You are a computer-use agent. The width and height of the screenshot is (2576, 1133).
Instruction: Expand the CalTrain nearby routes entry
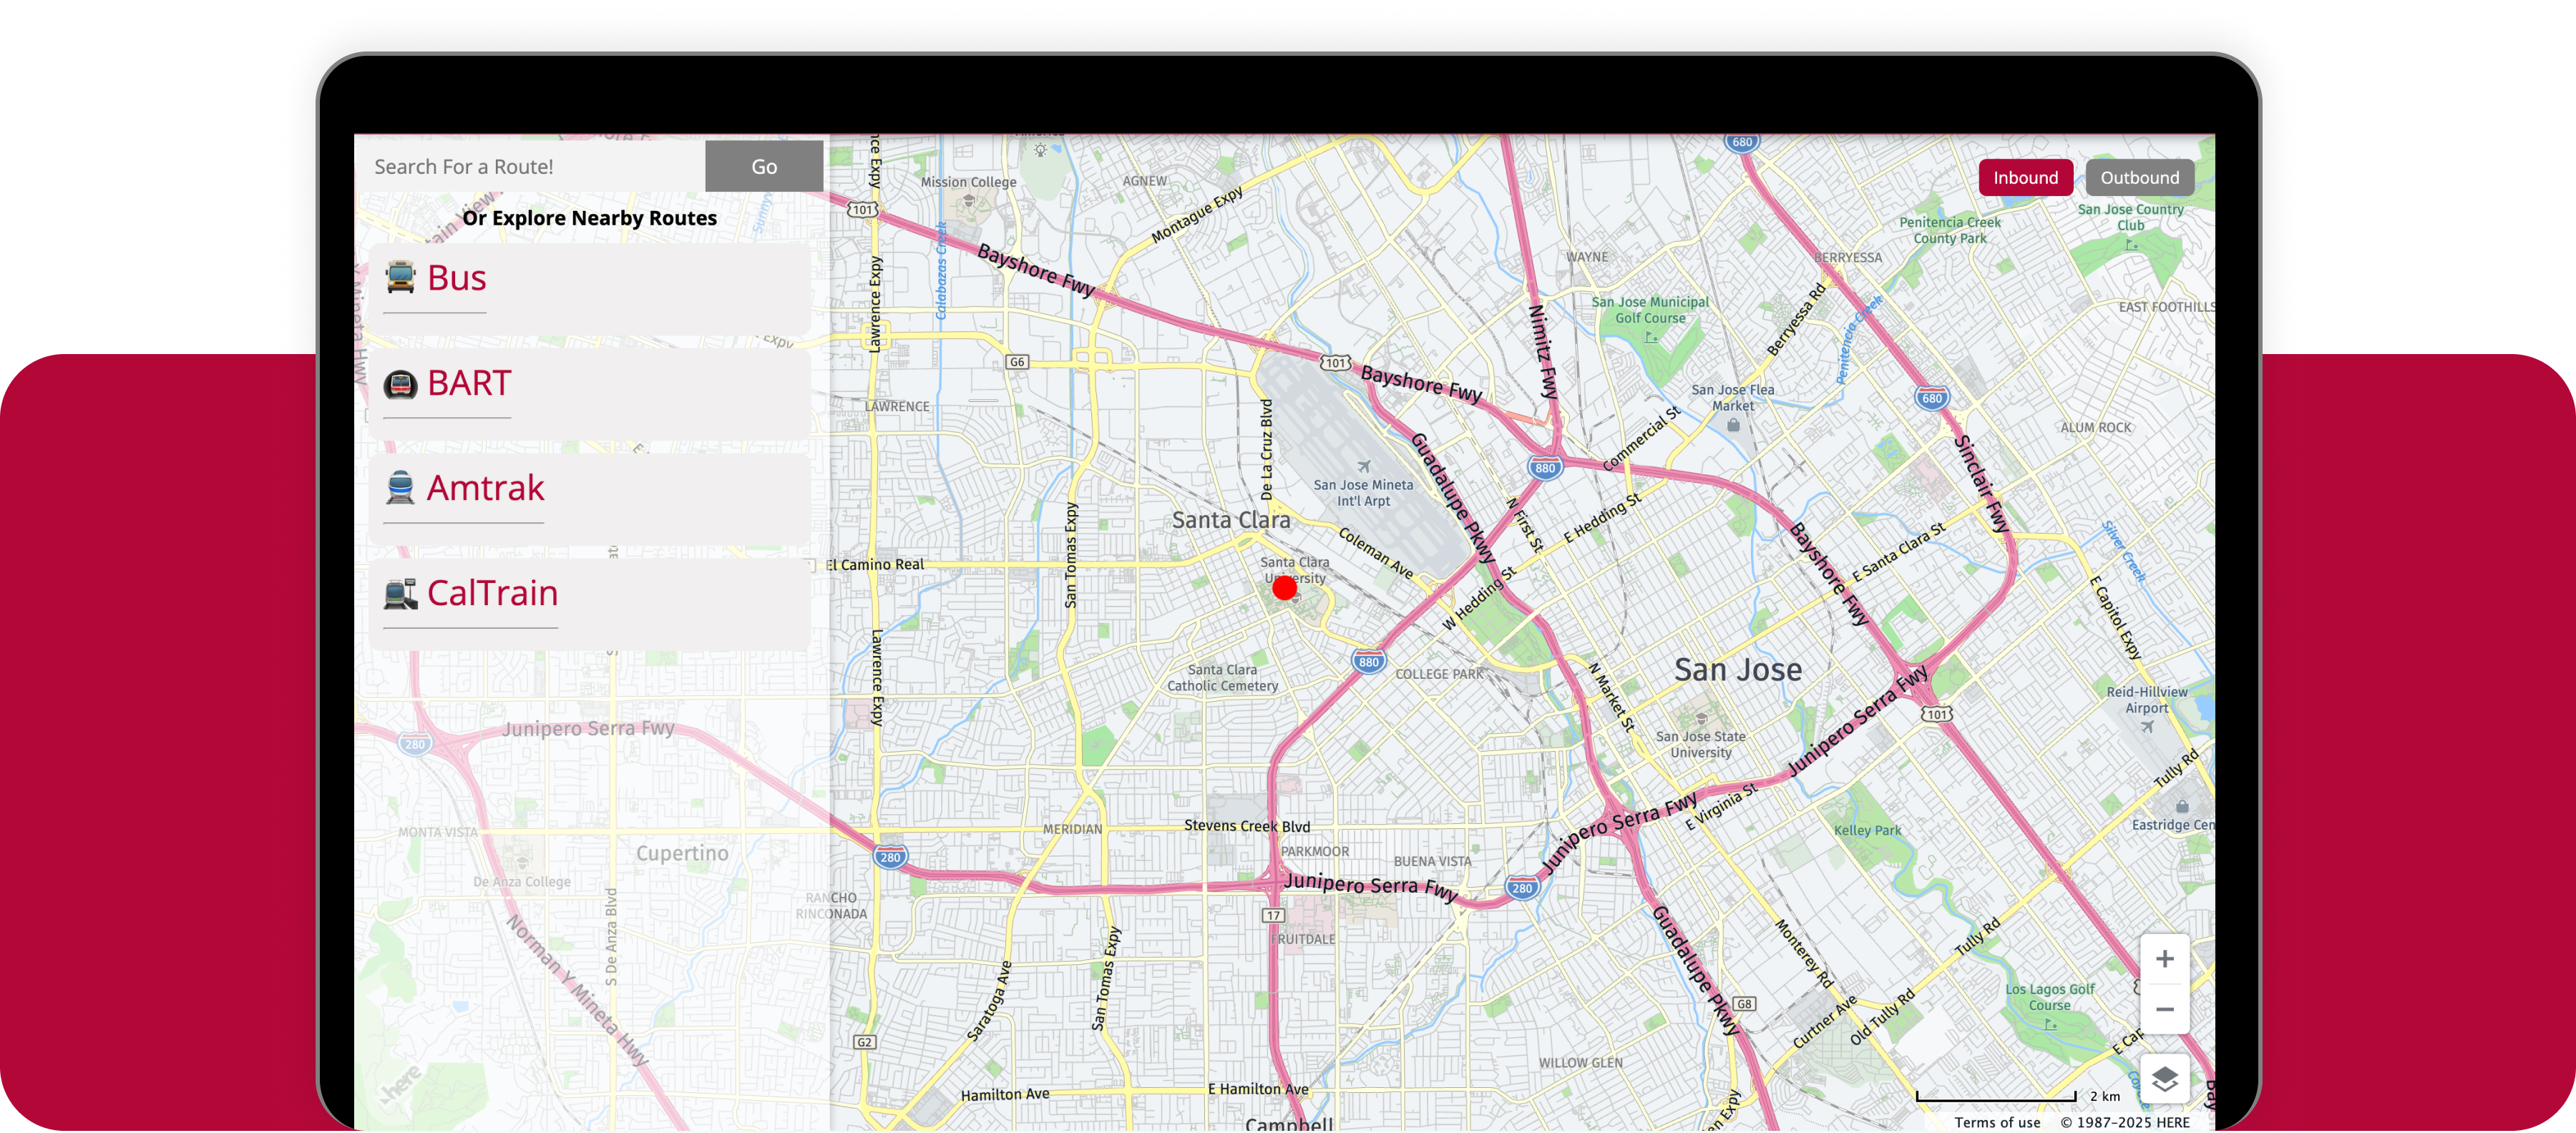492,593
